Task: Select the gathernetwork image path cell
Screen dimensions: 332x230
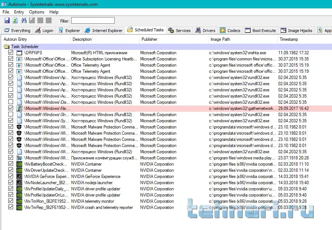Action: [243, 108]
